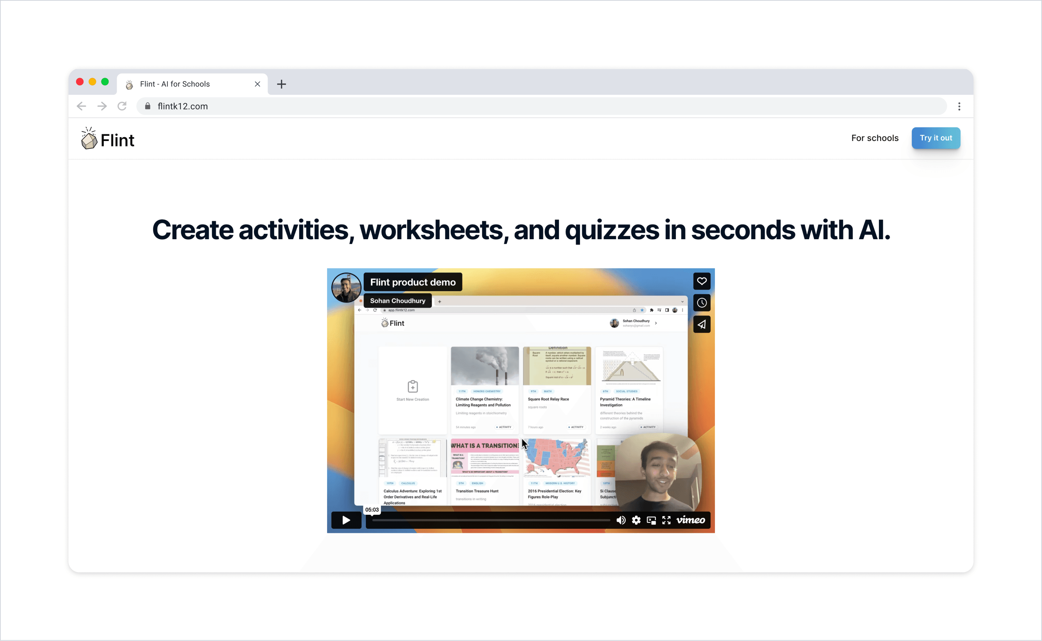Seek within the video progress bar
The image size is (1042, 641).
point(491,520)
